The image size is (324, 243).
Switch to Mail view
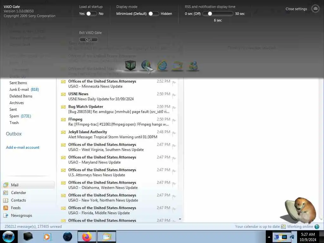28,185
